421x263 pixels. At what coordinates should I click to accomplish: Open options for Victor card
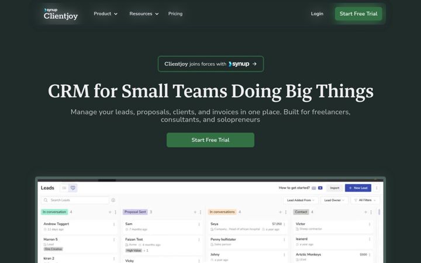coord(370,224)
